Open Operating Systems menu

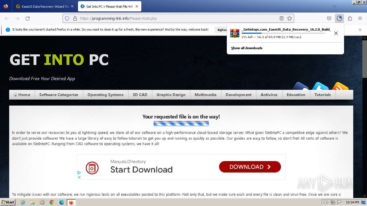pos(106,95)
